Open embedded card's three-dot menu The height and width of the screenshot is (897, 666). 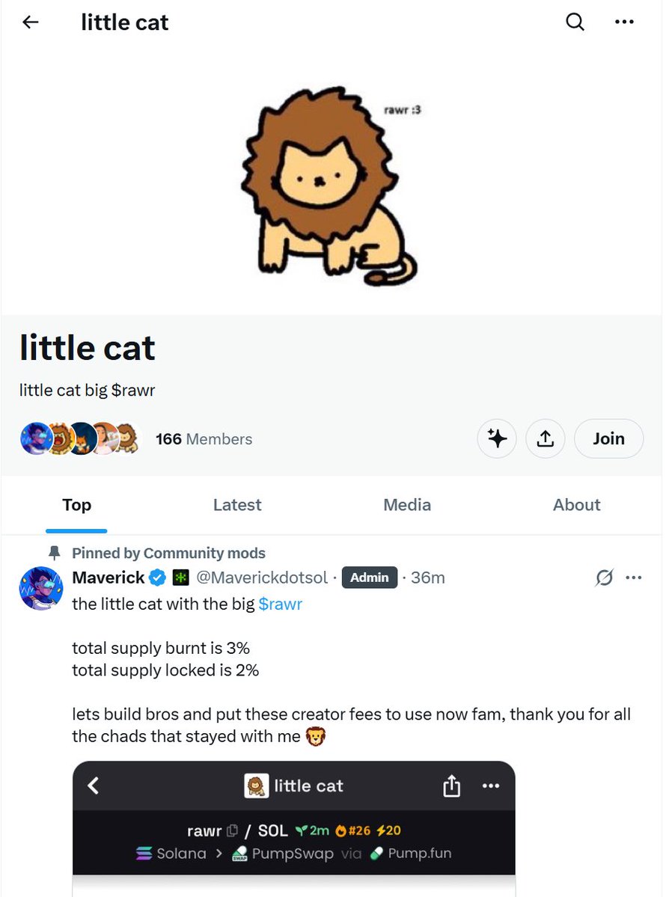point(491,786)
